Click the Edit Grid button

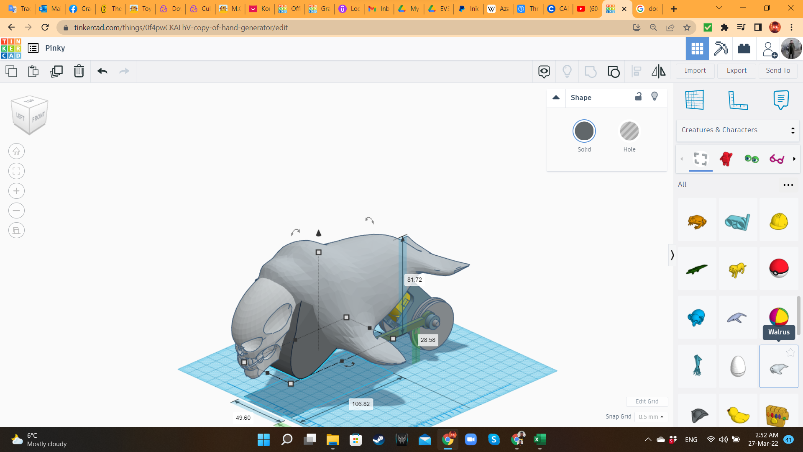coord(647,401)
